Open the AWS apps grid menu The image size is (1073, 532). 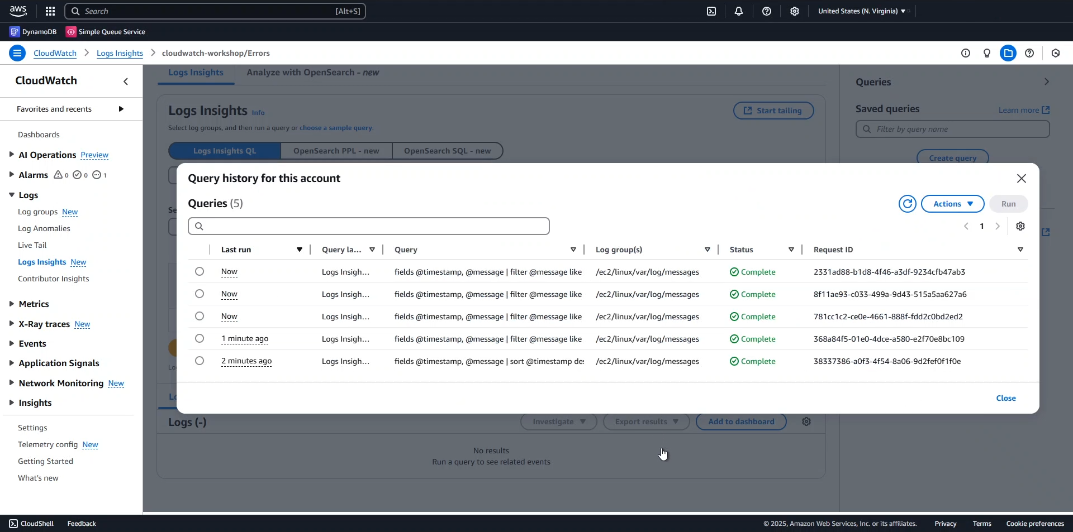tap(50, 11)
